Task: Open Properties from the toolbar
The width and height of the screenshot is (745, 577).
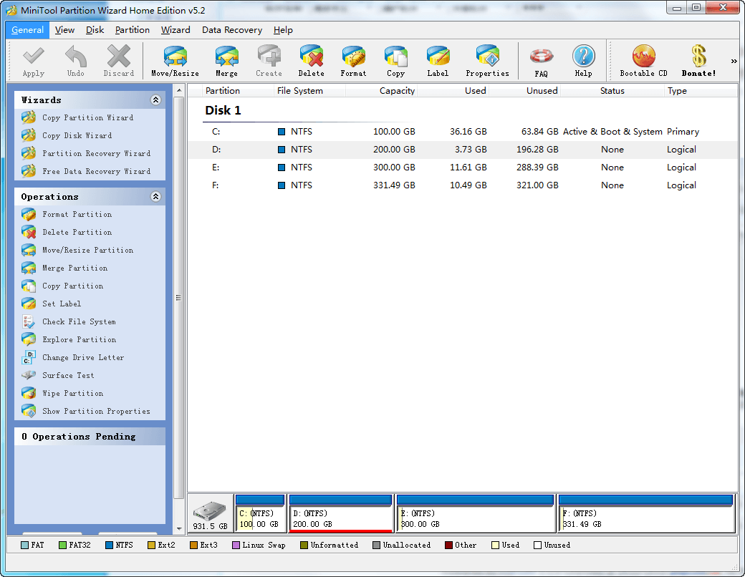Action: point(488,61)
